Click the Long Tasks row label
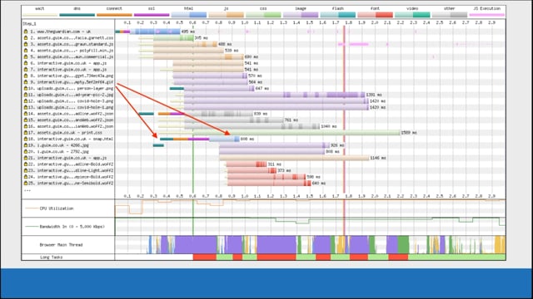Viewport: 533px width, 299px height. 52,257
